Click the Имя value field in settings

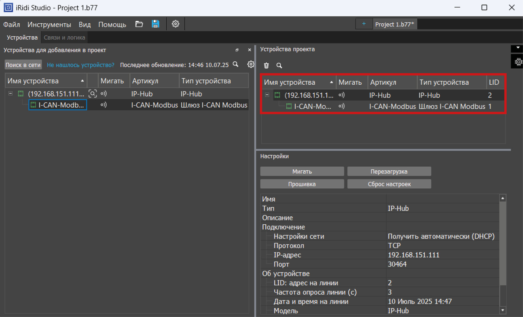tap(443, 199)
